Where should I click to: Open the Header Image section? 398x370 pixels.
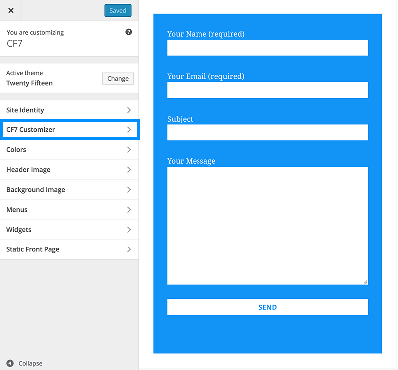[69, 170]
